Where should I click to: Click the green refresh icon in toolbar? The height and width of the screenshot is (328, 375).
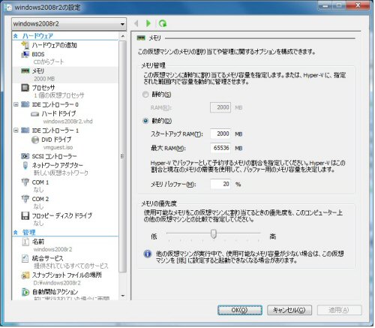[163, 23]
